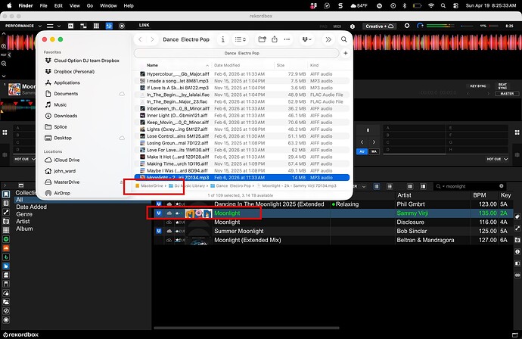Viewport: 522px width, 339px height.
Task: Click the recording circle icon in rekordbox toolbar
Action: 122,26
